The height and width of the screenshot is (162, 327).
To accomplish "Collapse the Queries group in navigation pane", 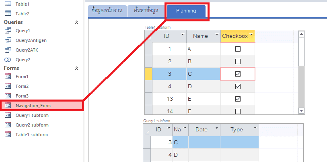I will (76, 22).
